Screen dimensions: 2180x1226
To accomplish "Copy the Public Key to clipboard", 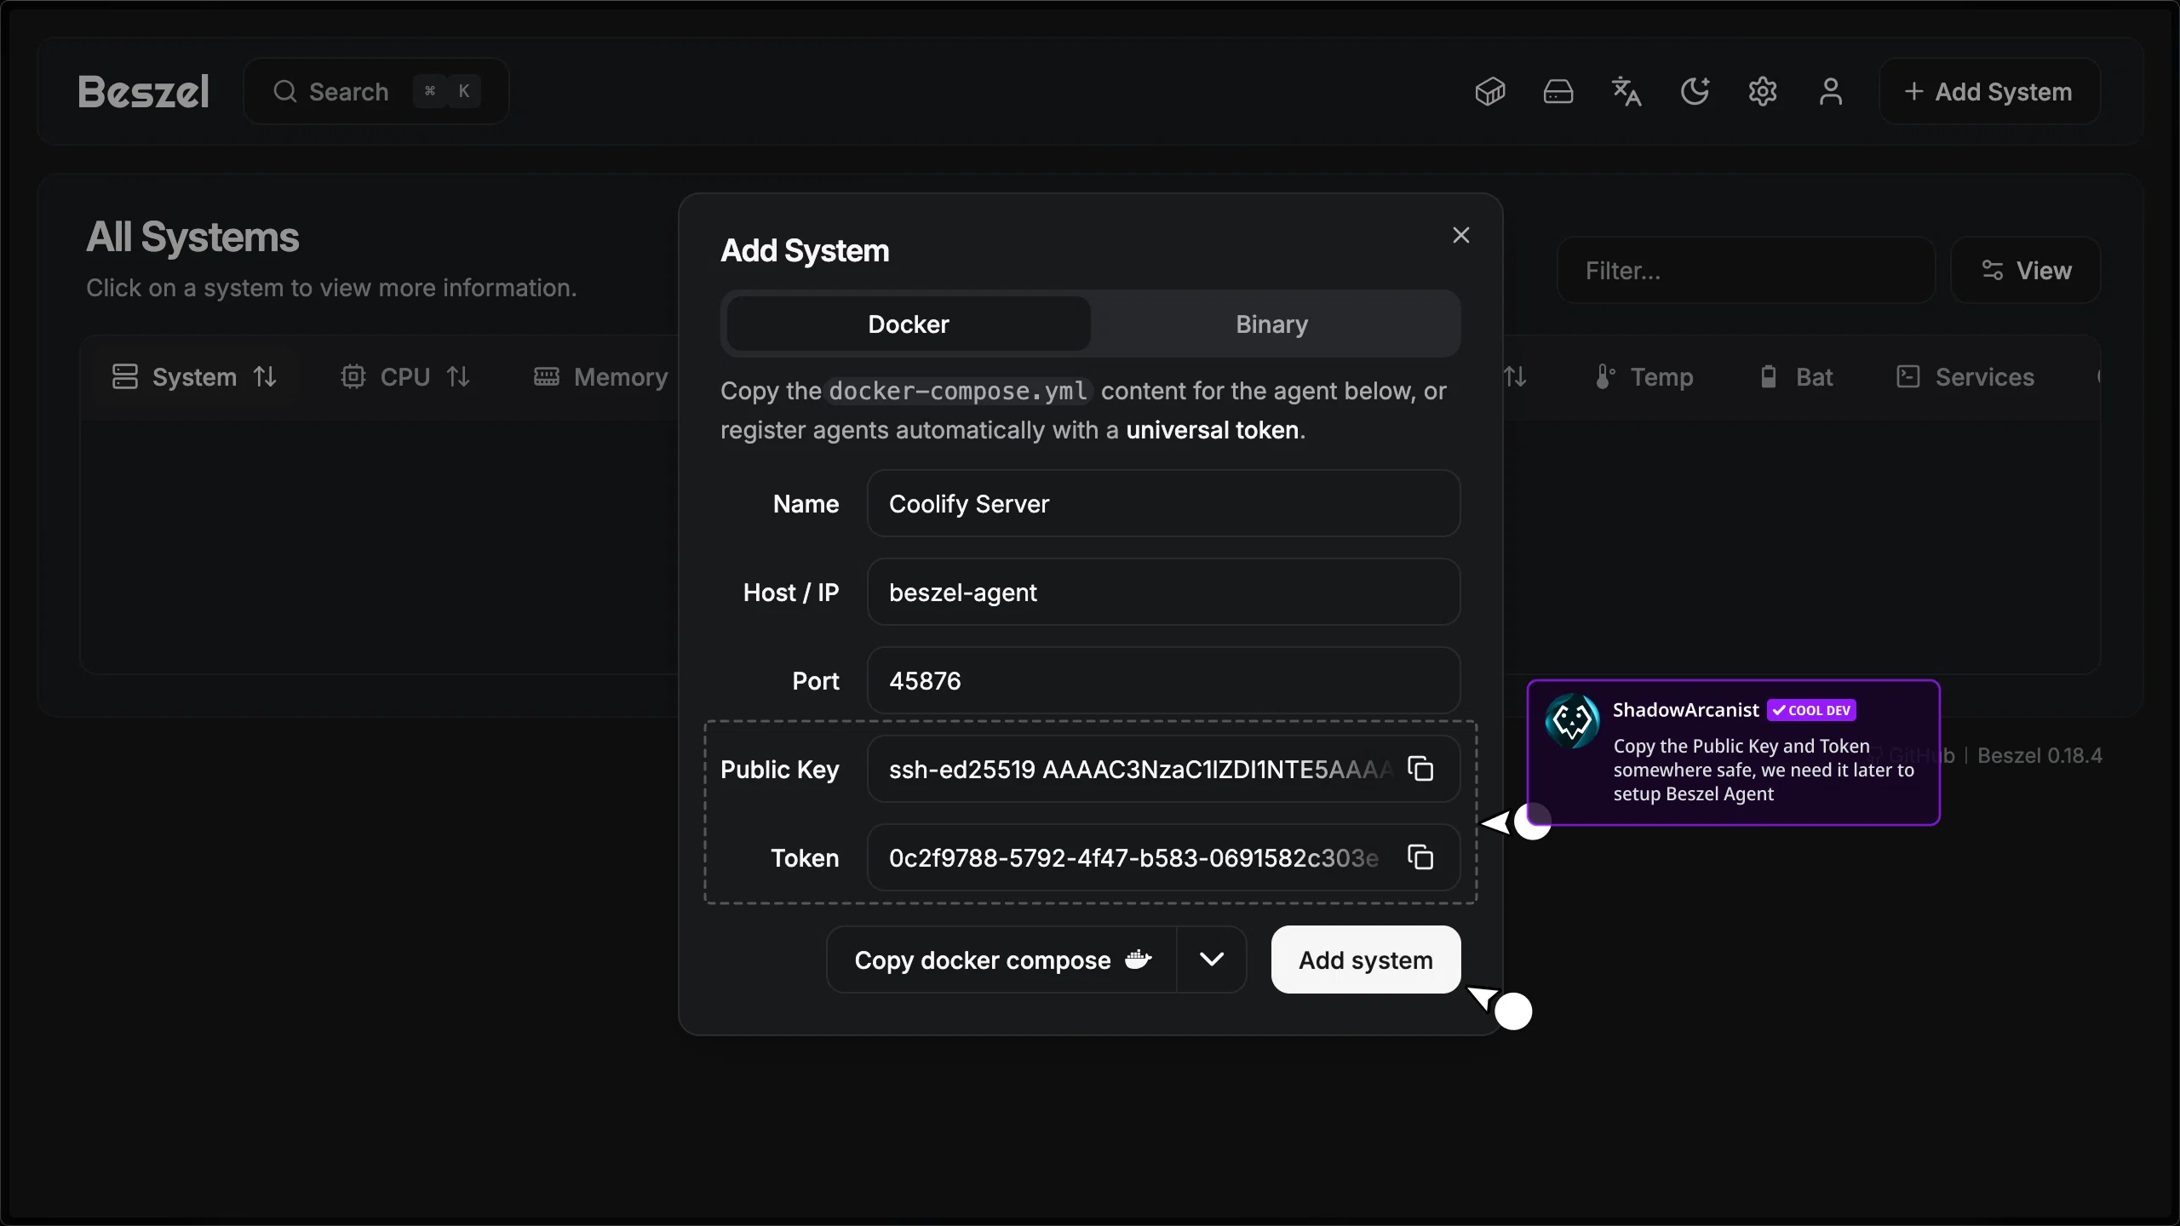I will (x=1420, y=769).
